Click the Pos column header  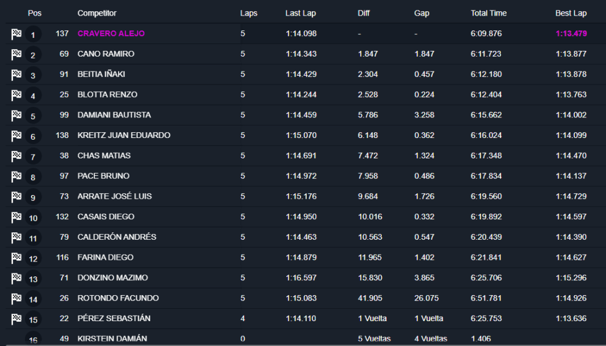pos(34,13)
